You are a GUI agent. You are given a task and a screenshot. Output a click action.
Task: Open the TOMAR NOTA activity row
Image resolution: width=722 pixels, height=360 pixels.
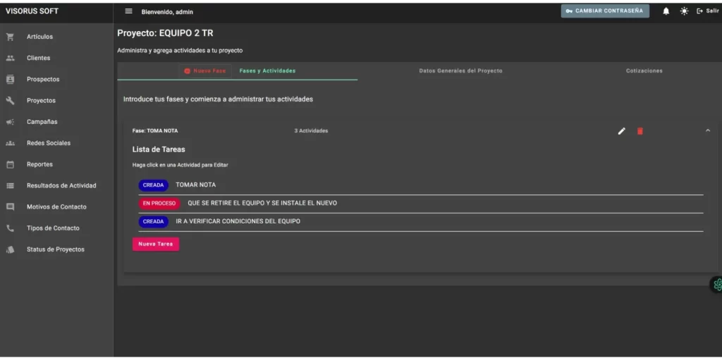(195, 185)
